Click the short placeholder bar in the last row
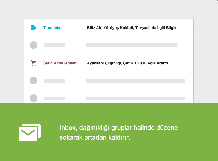Viewport: 218px width, 161px height. coord(54,98)
